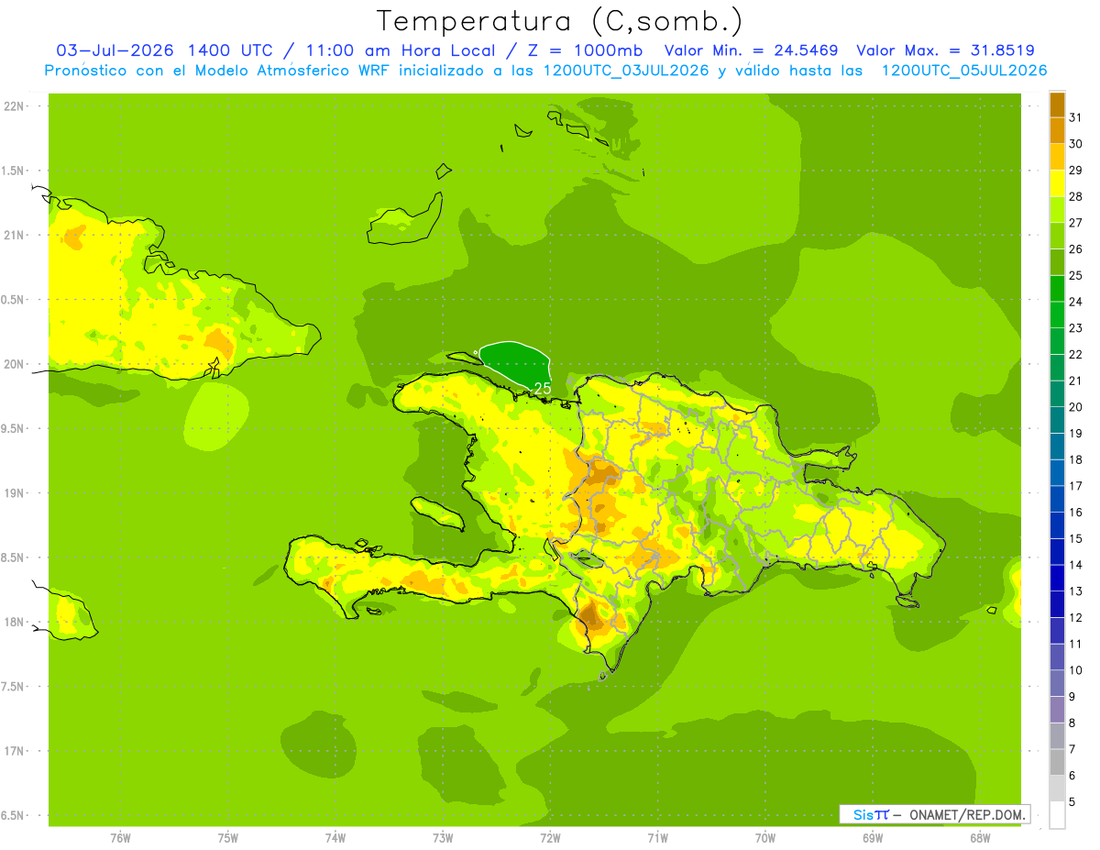The width and height of the screenshot is (1100, 850).
Task: Click the valid-until time '1200UTC_05JUL2026'
Action: point(963,71)
